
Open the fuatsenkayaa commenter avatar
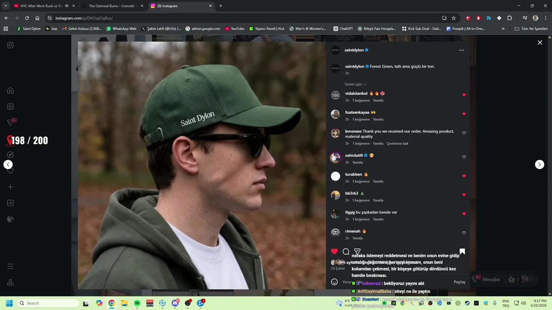336,114
